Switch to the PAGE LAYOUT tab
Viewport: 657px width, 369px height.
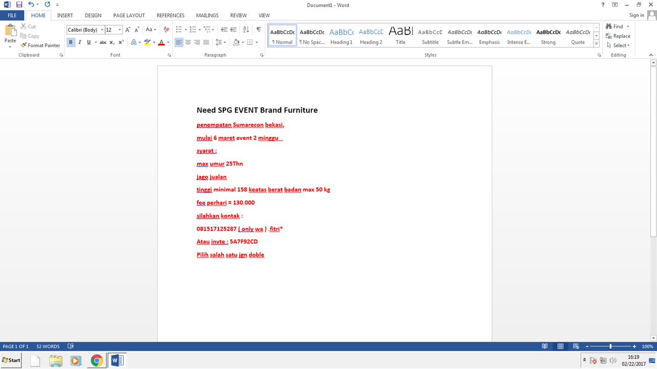pyautogui.click(x=129, y=15)
